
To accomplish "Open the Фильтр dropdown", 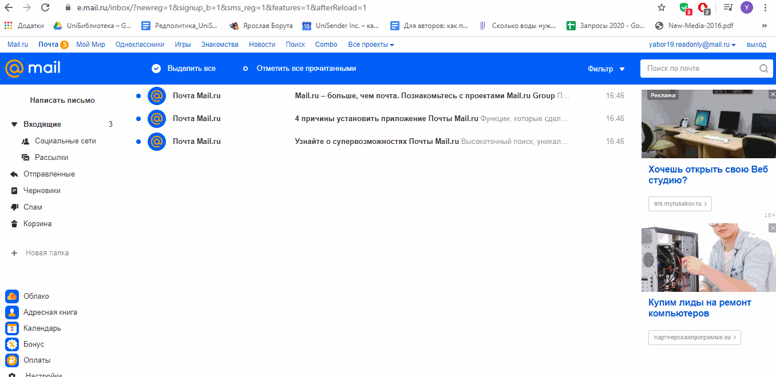I will [606, 69].
